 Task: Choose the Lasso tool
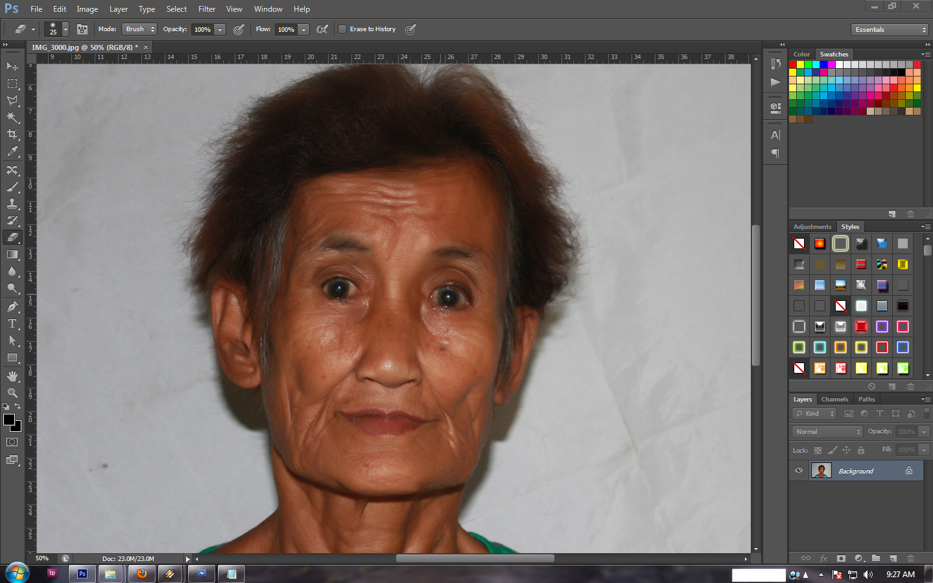pyautogui.click(x=12, y=101)
